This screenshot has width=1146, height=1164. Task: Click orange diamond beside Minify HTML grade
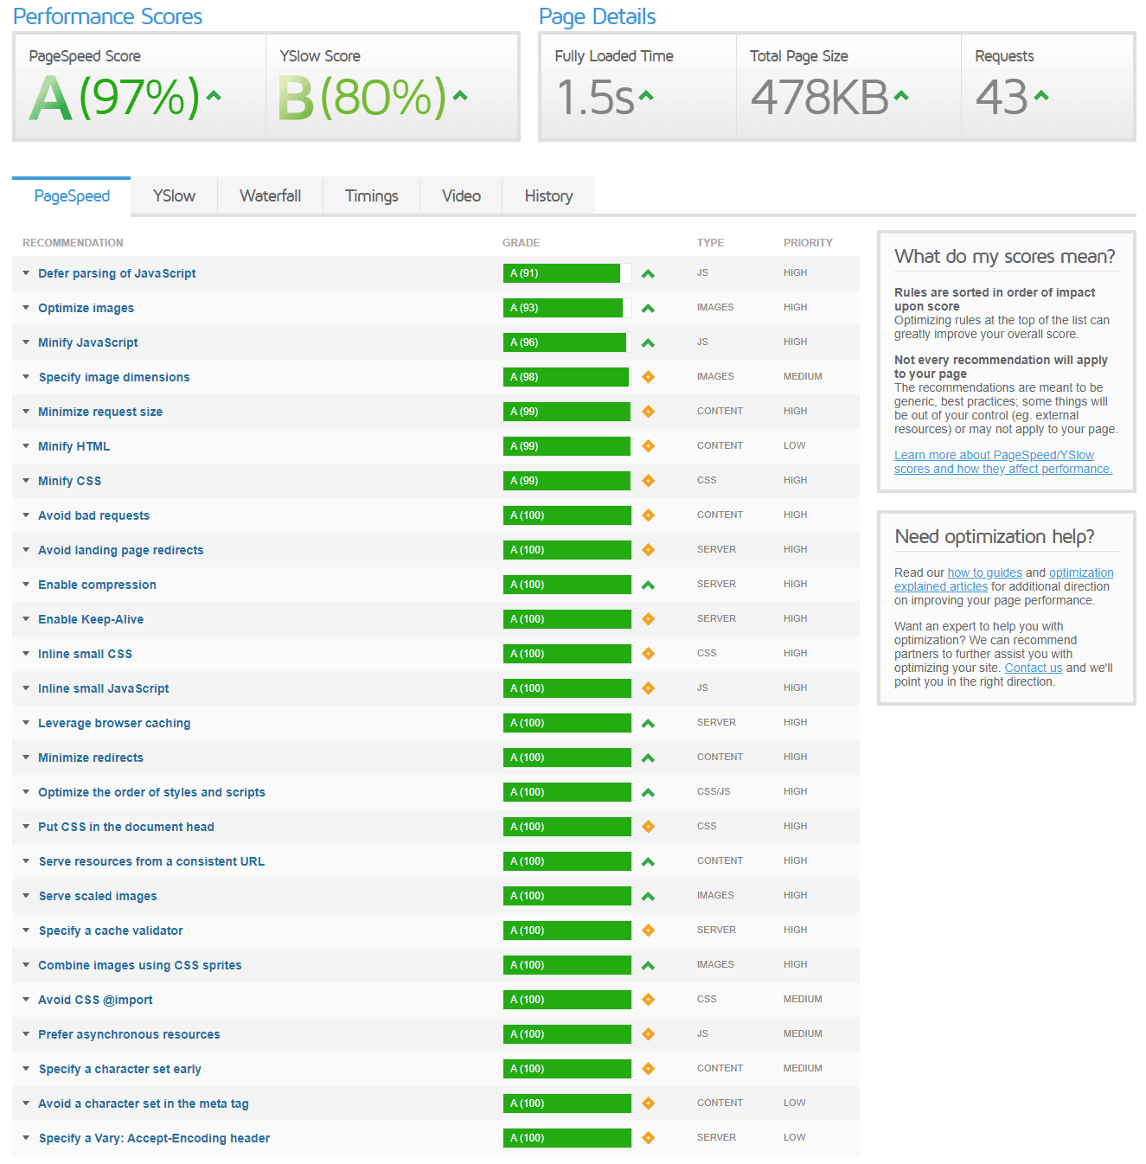click(648, 446)
